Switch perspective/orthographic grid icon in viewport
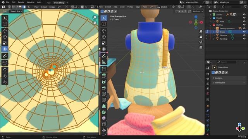This screenshot has height=139, width=248. tap(201, 47)
